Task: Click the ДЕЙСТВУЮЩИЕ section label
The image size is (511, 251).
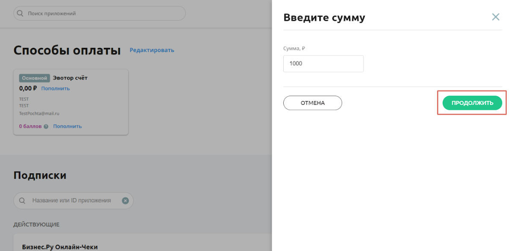Action: pos(36,225)
